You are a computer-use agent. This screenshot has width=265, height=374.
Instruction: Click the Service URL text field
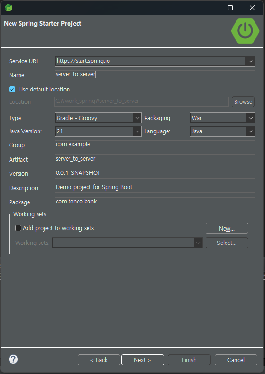tap(150, 61)
